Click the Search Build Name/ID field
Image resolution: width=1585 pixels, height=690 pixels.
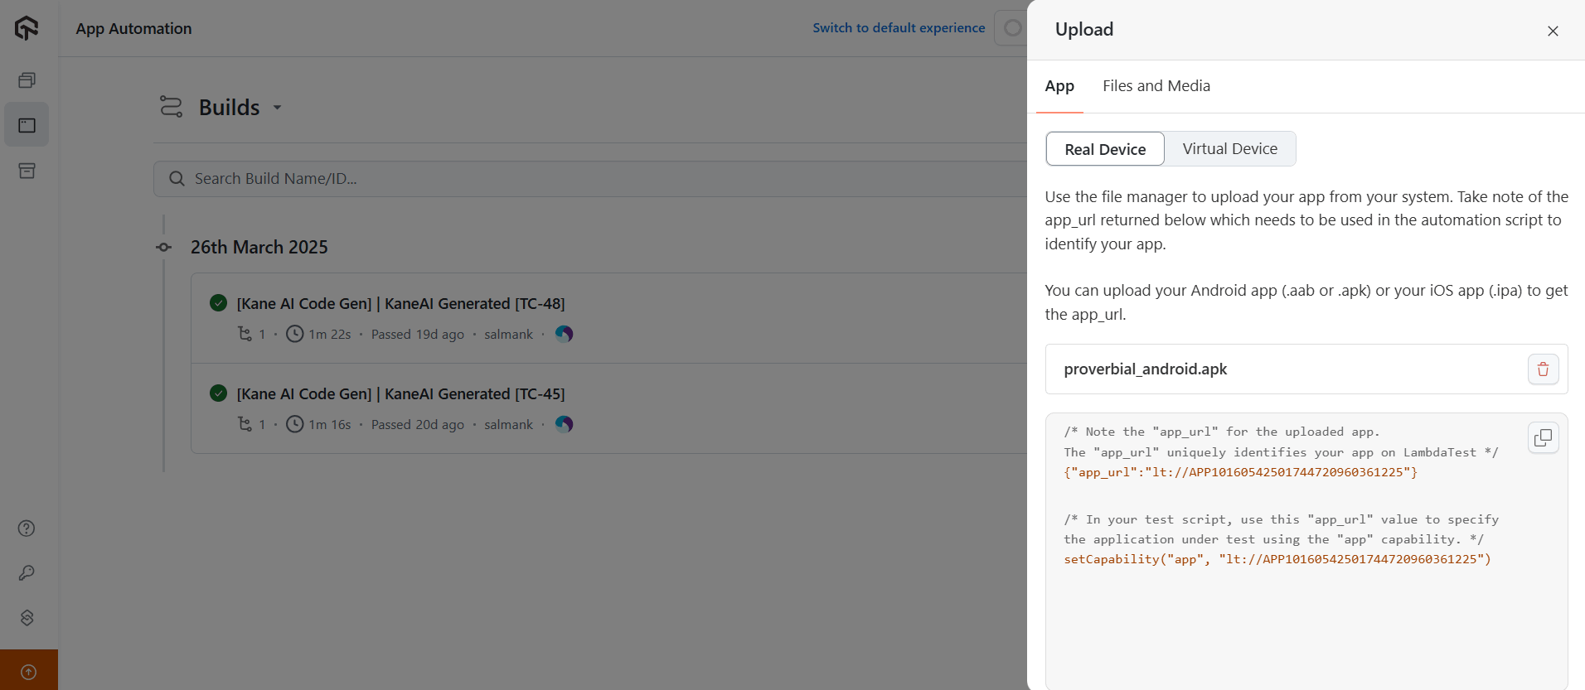coord(590,179)
